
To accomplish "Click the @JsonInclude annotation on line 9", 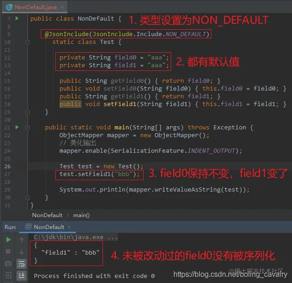I will [127, 34].
